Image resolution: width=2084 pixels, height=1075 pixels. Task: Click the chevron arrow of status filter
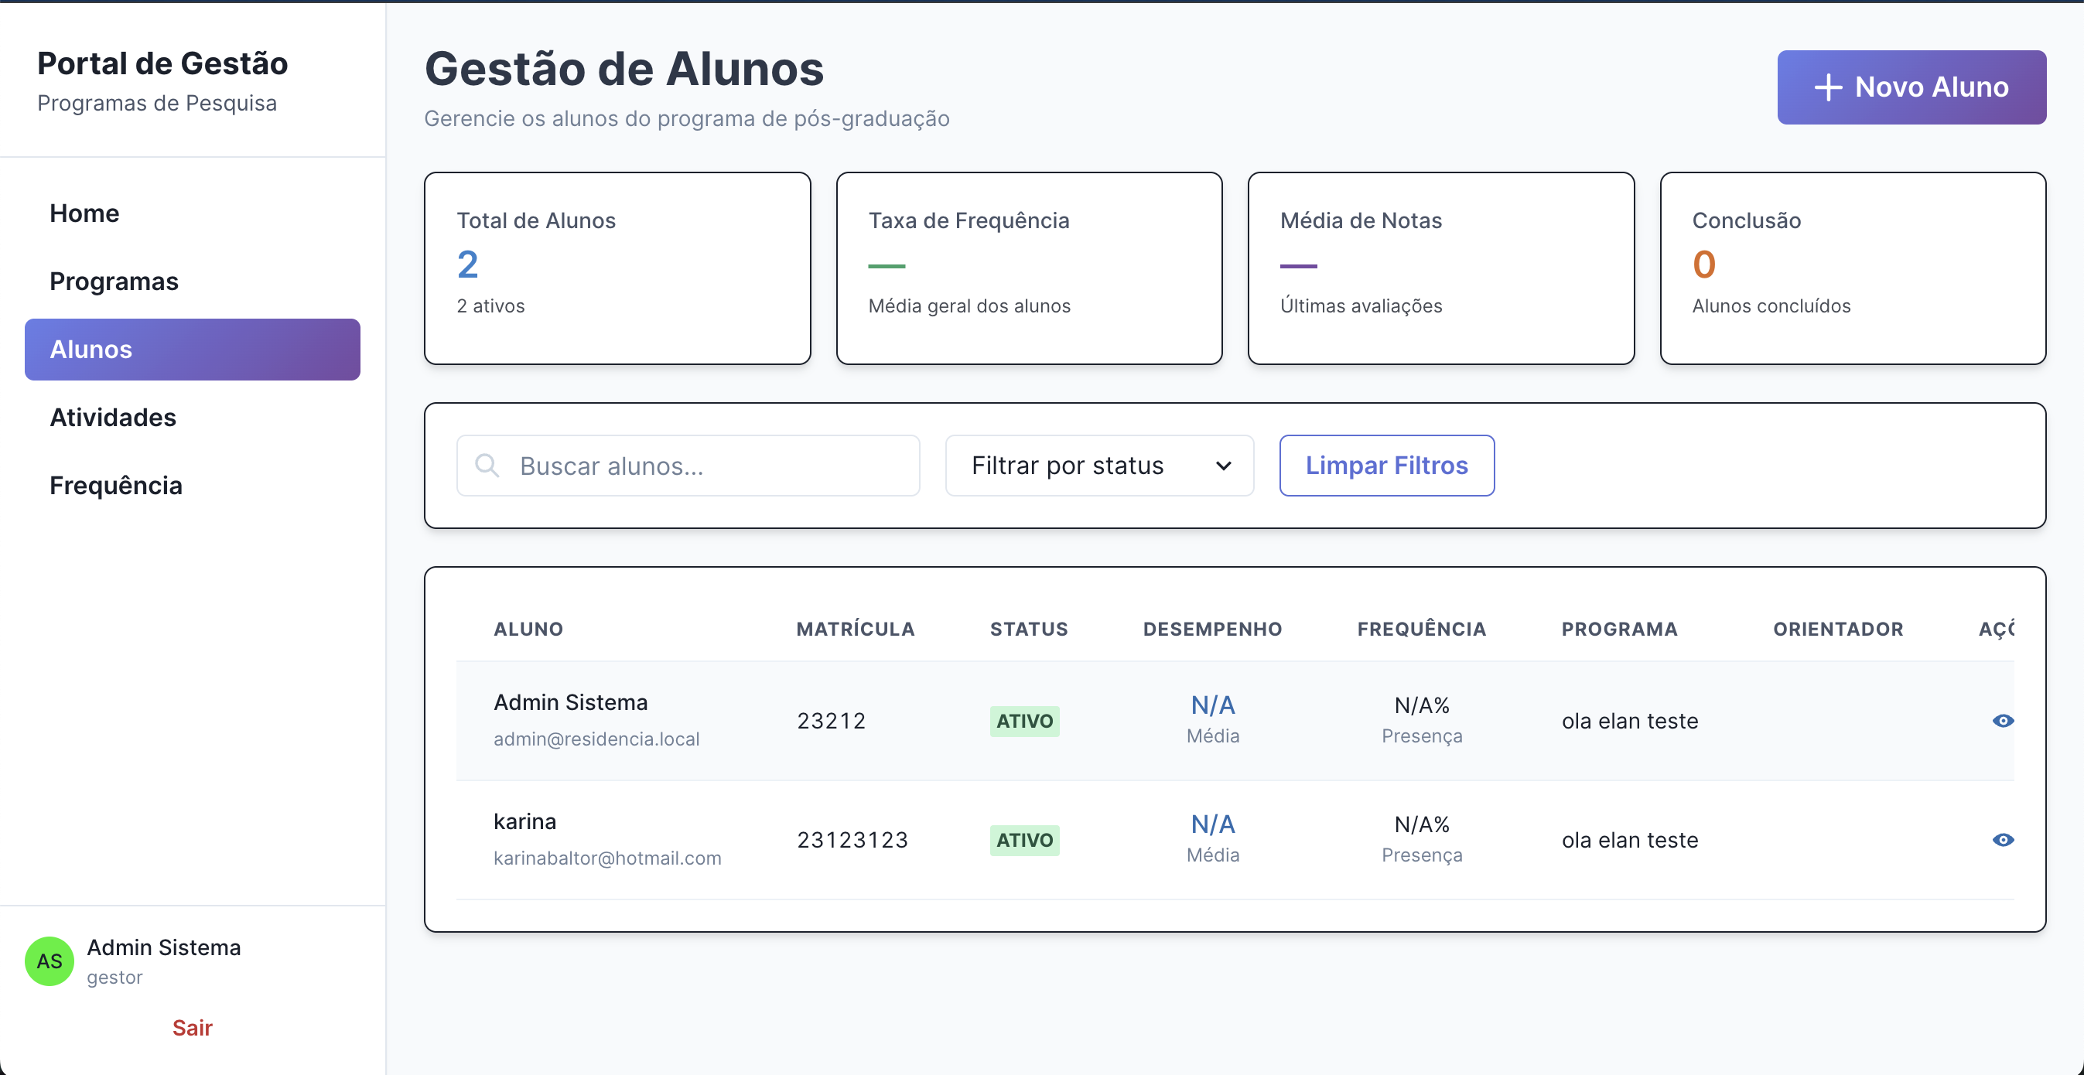tap(1223, 466)
